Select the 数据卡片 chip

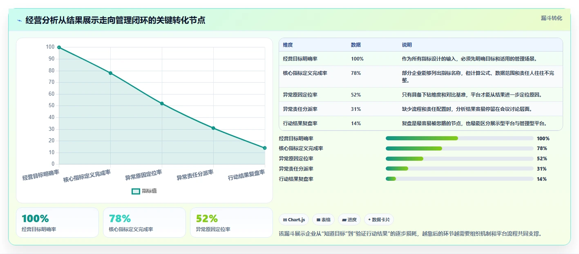point(379,220)
